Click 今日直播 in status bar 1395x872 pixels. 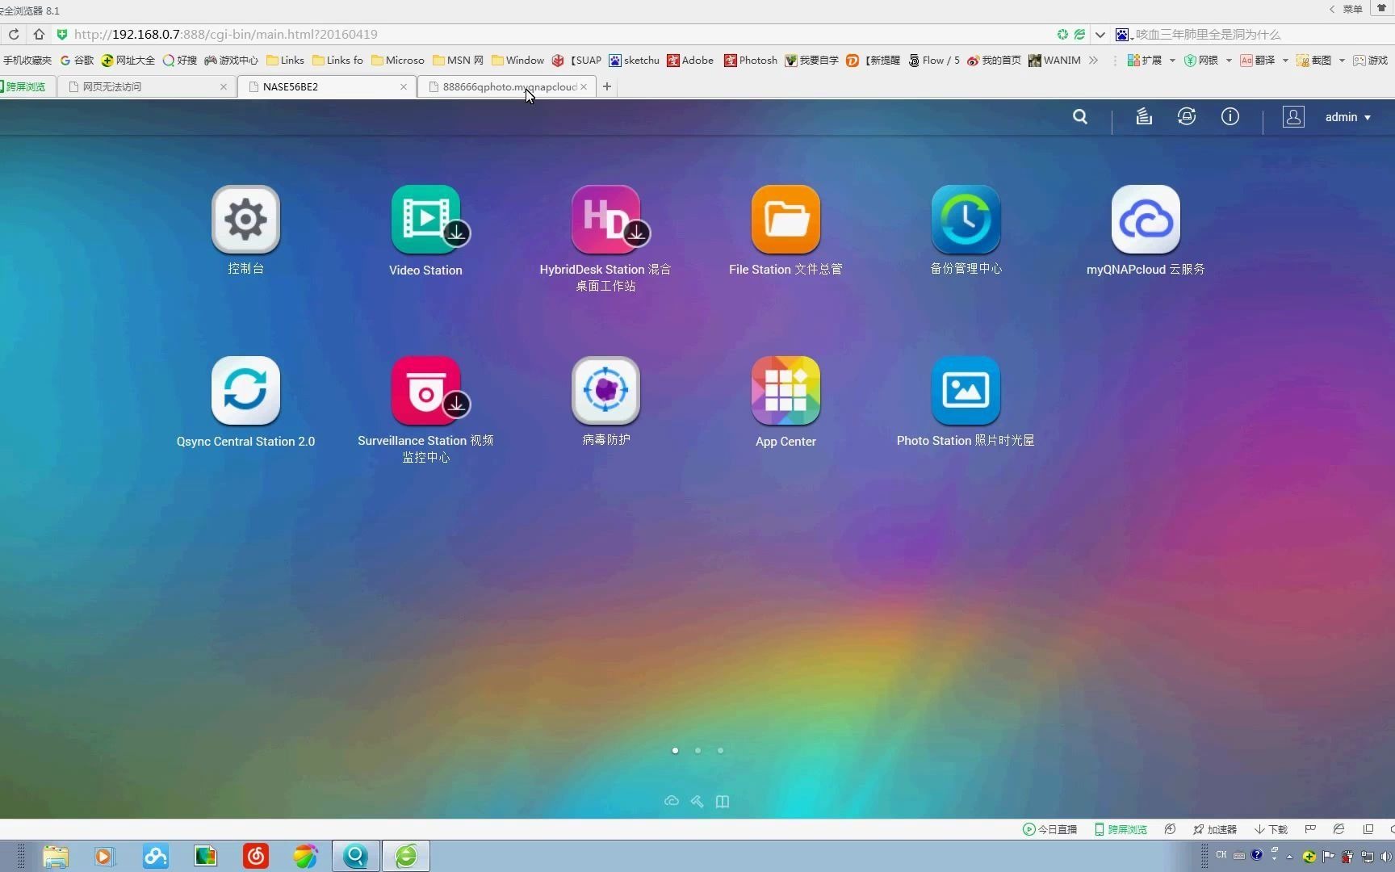coord(1049,829)
